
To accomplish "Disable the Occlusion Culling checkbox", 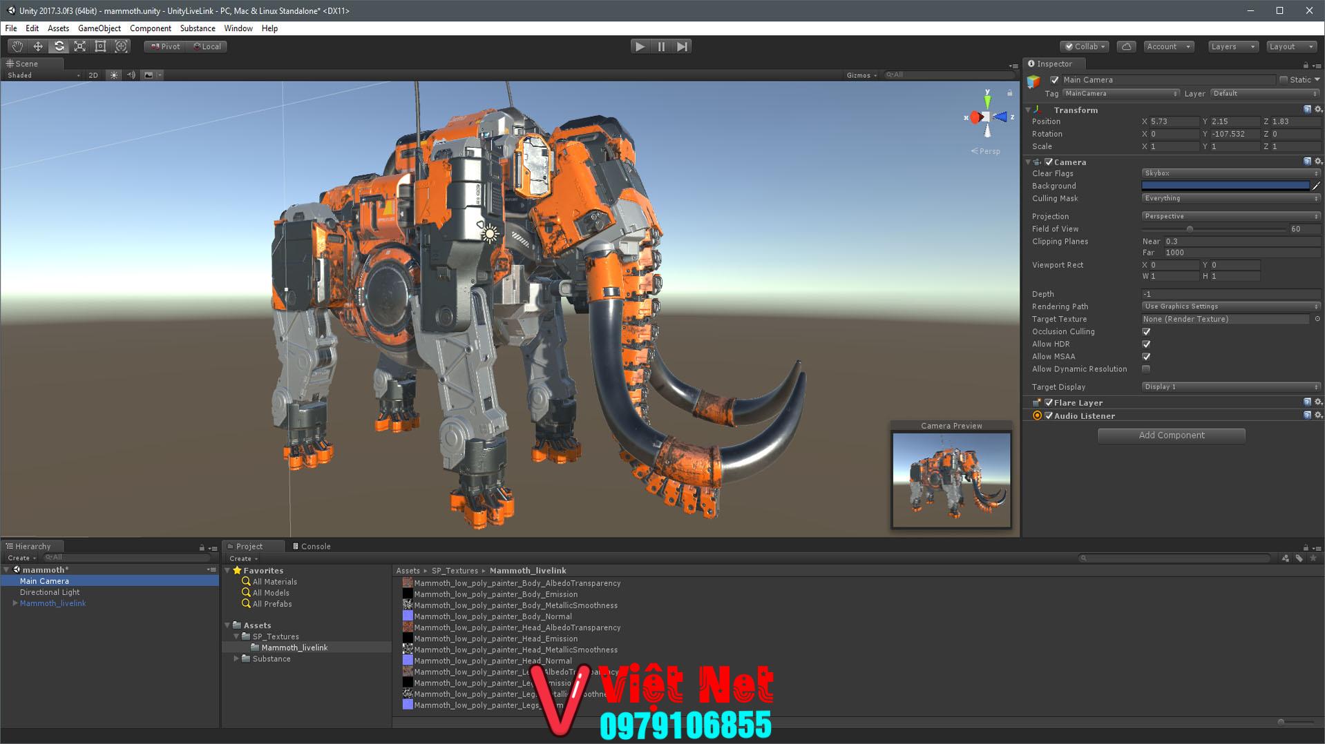I will [1146, 332].
